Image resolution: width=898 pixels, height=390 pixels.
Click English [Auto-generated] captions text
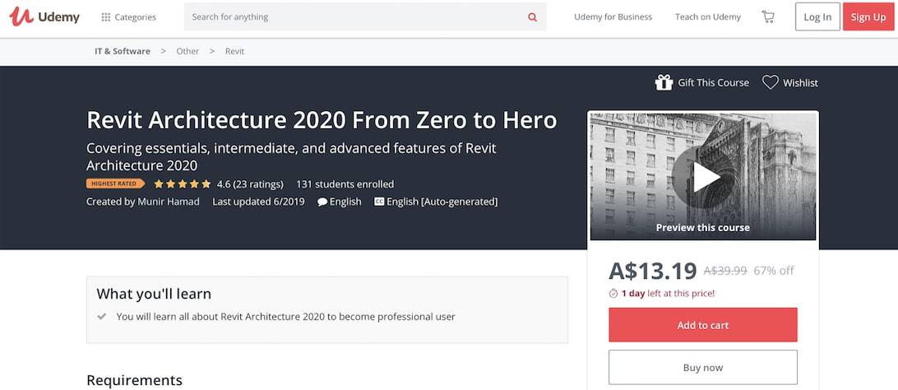442,202
